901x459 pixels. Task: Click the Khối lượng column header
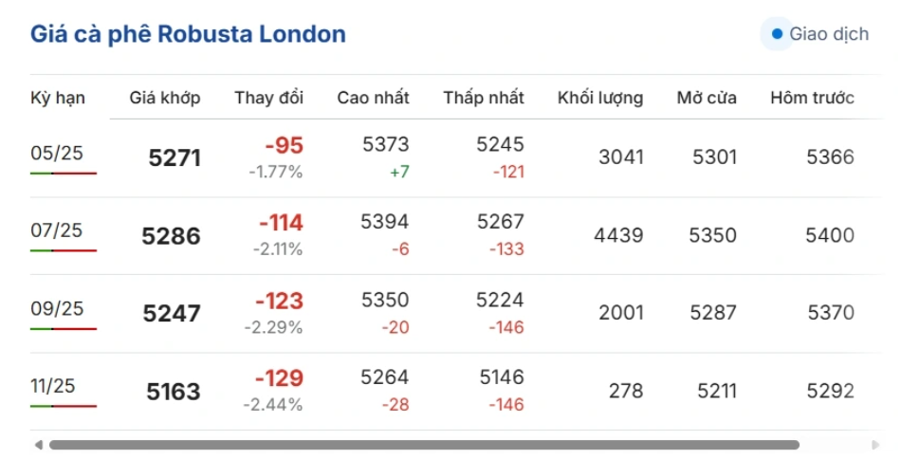[600, 98]
